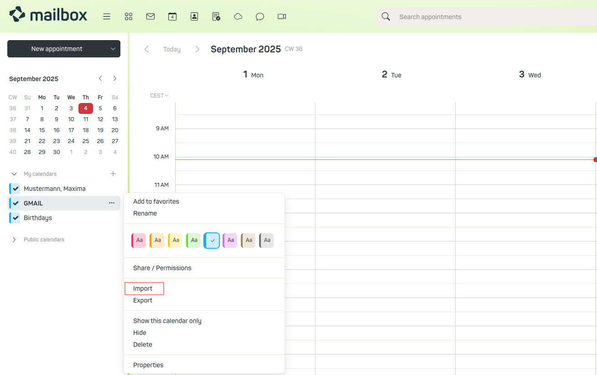The height and width of the screenshot is (375, 597).
Task: Disable the GMAIL calendar checkbox
Action: coord(14,203)
